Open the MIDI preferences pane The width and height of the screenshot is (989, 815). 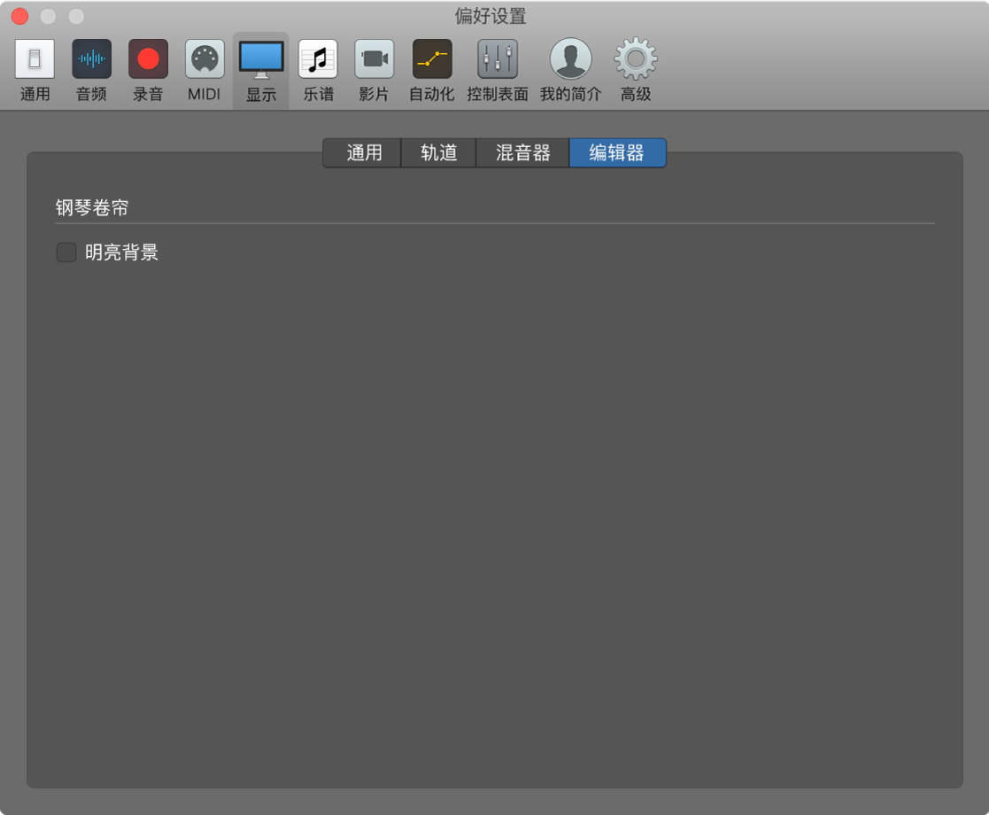pos(205,70)
